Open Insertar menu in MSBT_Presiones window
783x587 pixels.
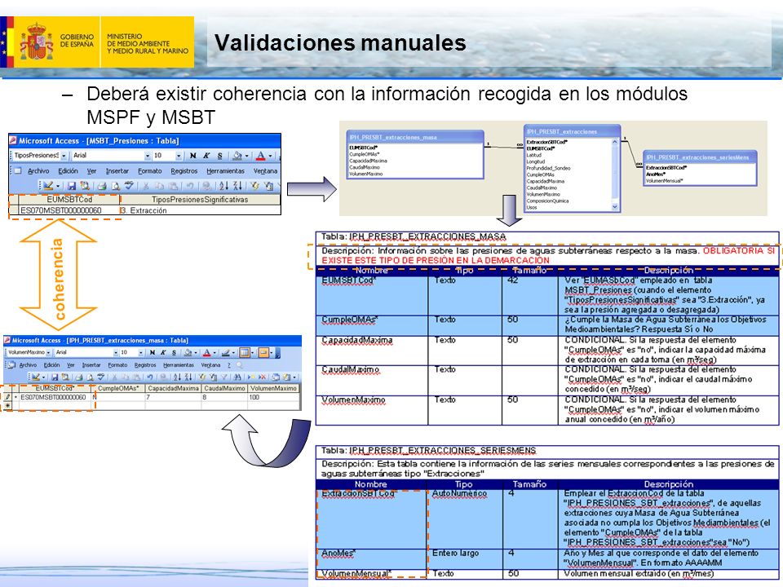click(117, 171)
